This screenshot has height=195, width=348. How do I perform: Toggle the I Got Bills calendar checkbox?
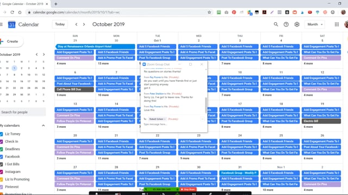[x=1, y=164]
